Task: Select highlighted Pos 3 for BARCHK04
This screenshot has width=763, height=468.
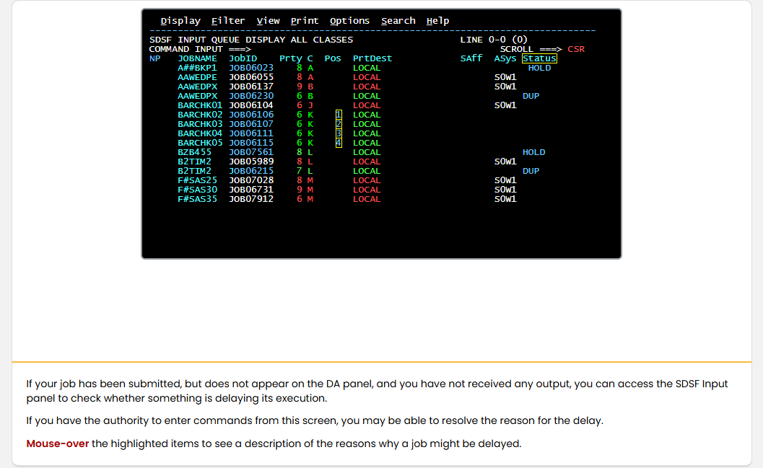Action: point(339,133)
